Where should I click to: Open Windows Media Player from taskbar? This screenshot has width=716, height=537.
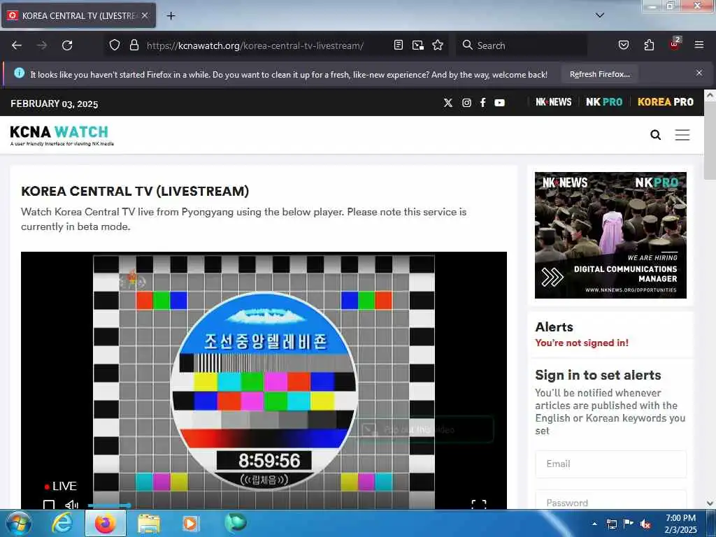point(190,523)
